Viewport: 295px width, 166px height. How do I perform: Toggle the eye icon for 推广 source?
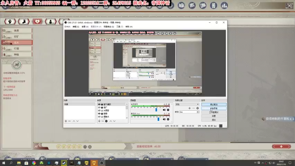(x=99, y=107)
